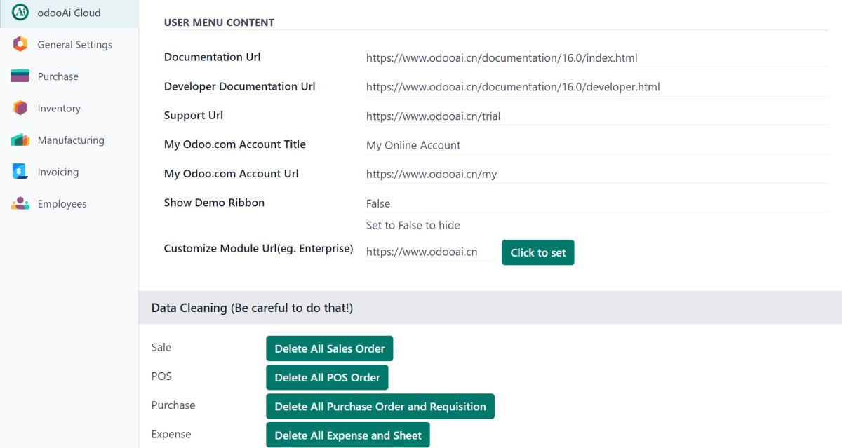The image size is (842, 448).
Task: Select the Inventory box icon
Action: point(20,108)
